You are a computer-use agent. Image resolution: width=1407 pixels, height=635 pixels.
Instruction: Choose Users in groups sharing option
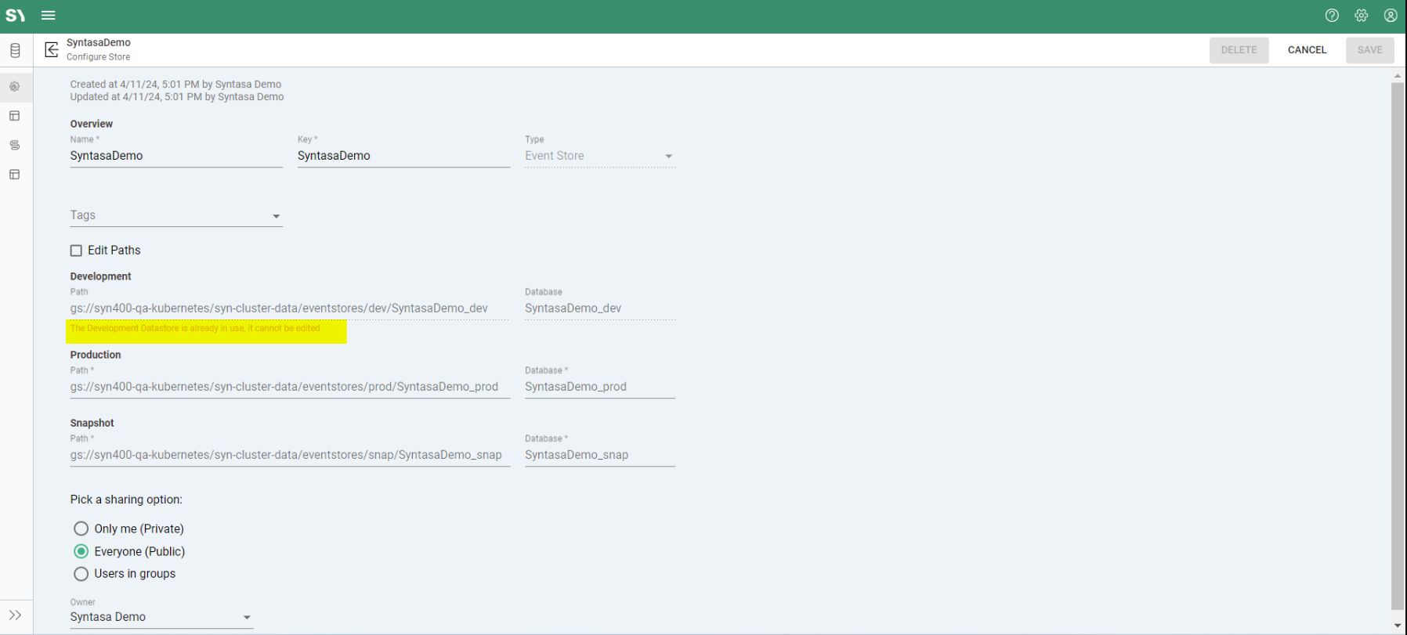(x=81, y=574)
